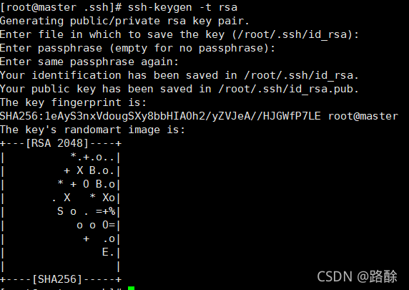
Task: Click the [SHA256] randomart footer label
Action: coord(57,279)
